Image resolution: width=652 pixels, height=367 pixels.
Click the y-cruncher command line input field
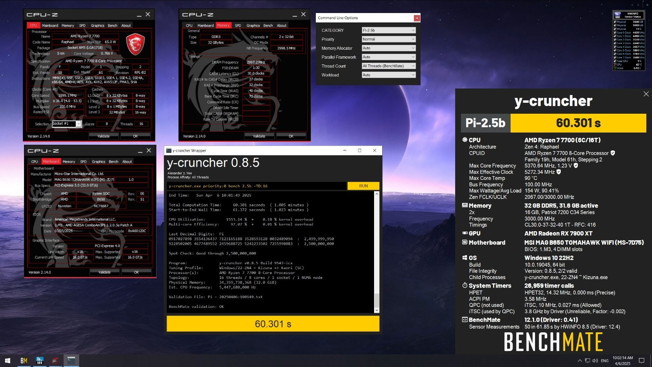click(x=257, y=186)
